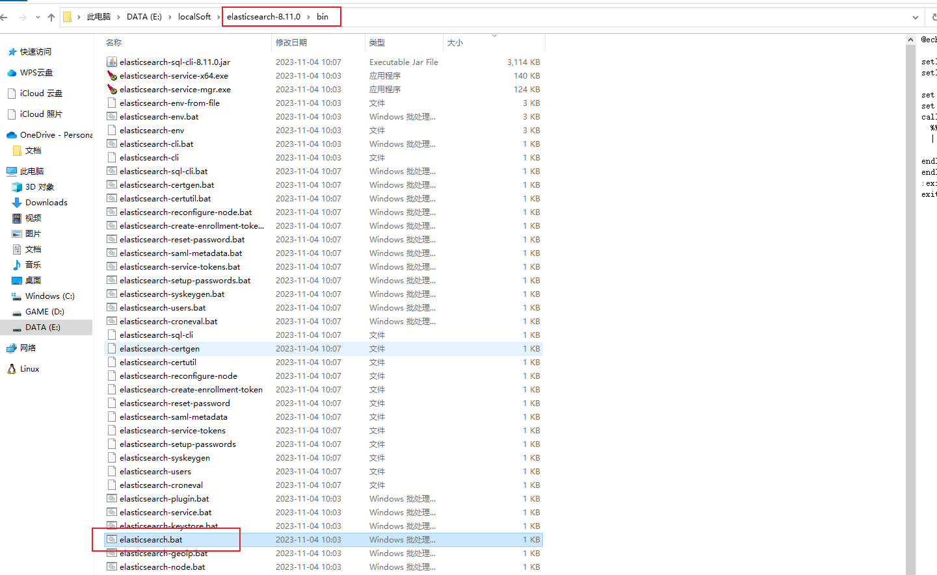Screen dimensions: 937x575
Task: Select 此电脑 in the address breadcrumb
Action: pyautogui.click(x=99, y=17)
